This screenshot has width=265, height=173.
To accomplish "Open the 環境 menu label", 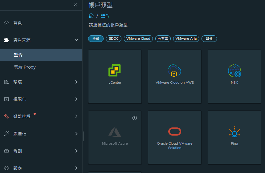I will [x=18, y=82].
